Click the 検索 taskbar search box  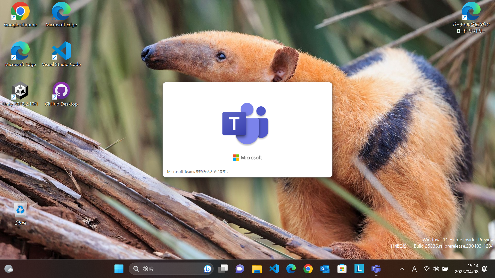[171, 269]
